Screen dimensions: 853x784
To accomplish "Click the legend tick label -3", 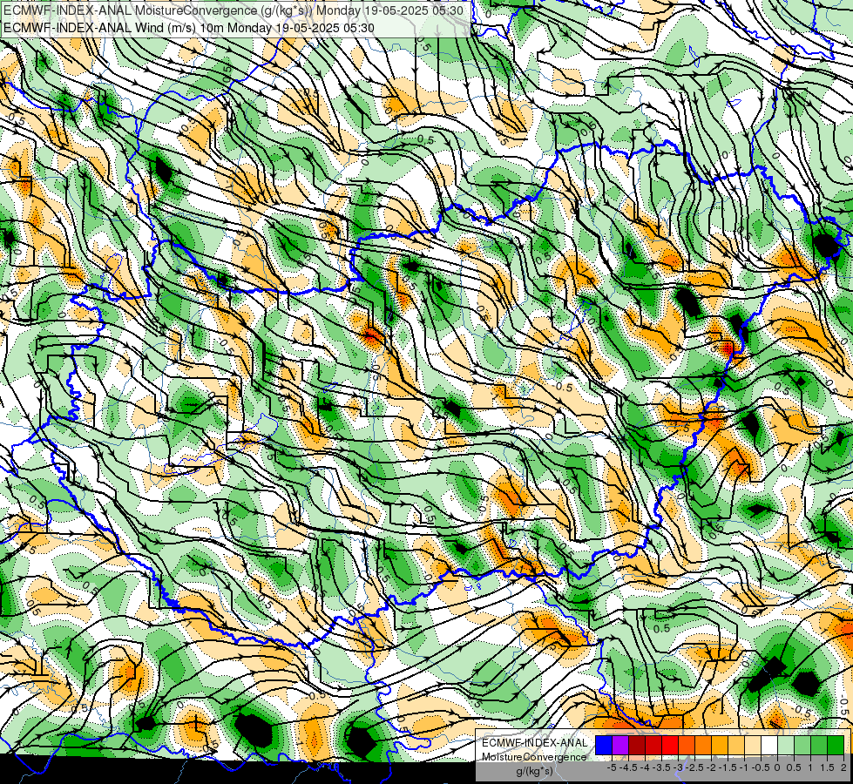I will pyautogui.click(x=679, y=767).
